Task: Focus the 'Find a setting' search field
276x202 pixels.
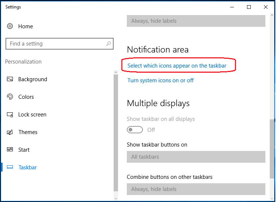Action: coord(55,44)
